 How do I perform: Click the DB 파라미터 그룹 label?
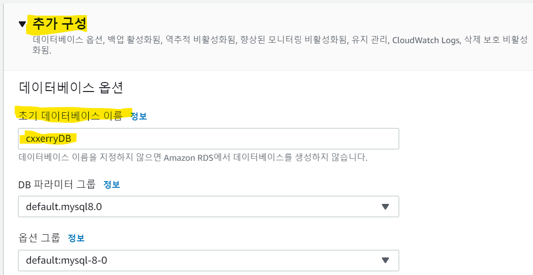point(57,184)
